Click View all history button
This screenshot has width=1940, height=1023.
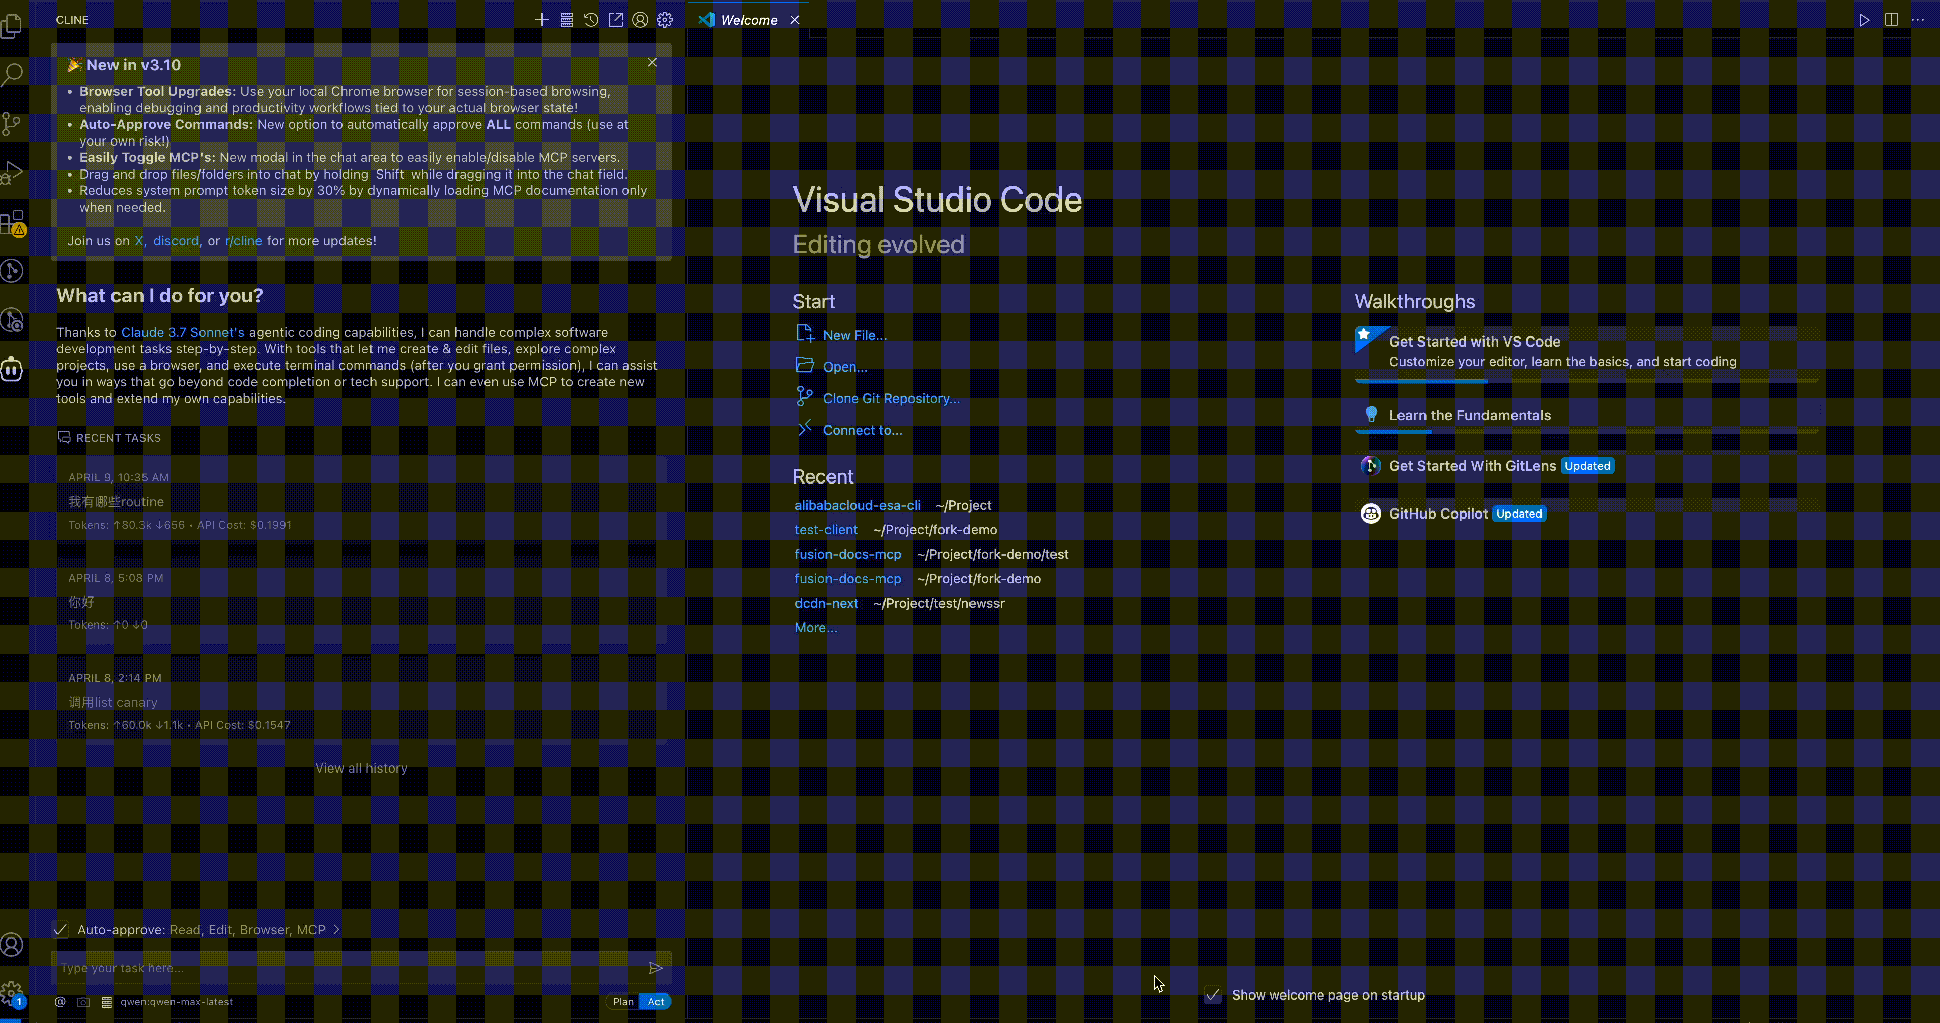[361, 768]
